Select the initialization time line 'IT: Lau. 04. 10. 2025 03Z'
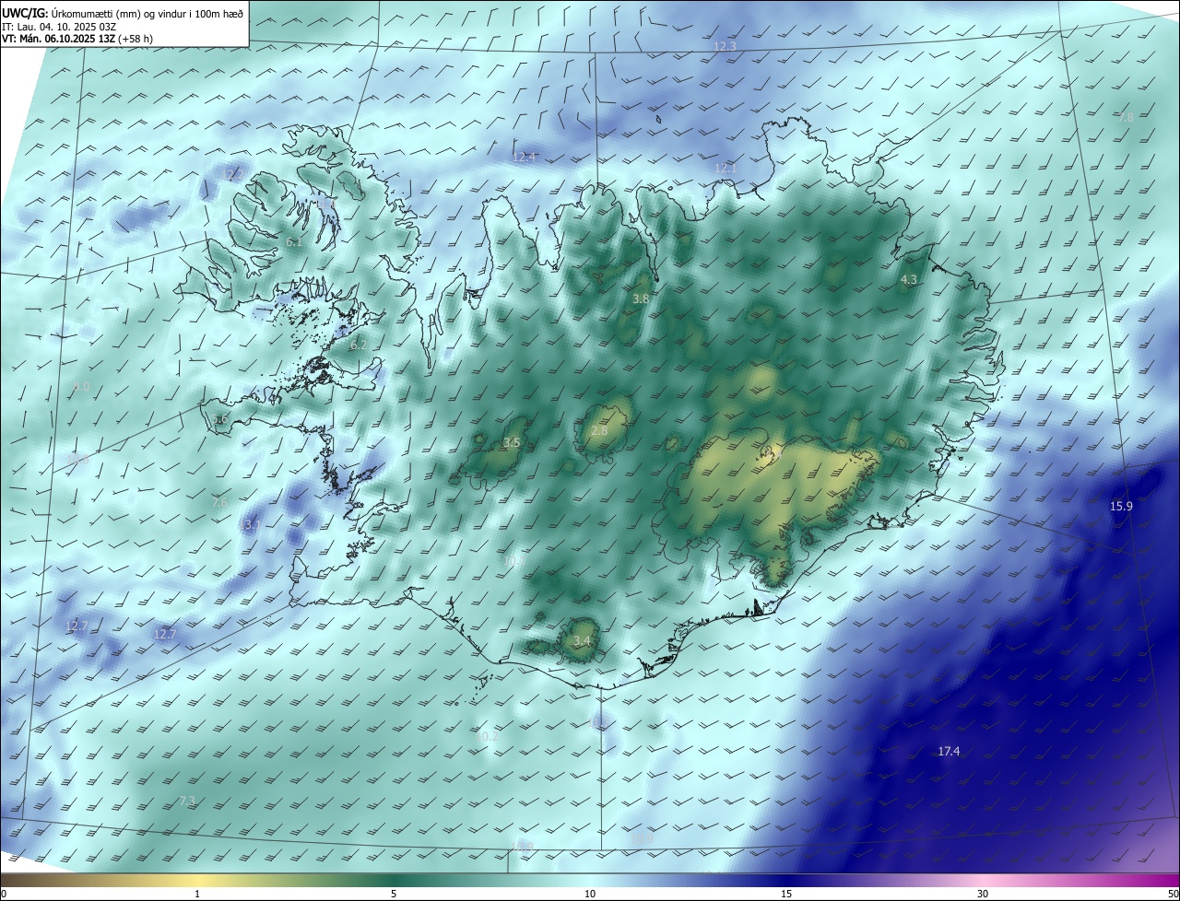The width and height of the screenshot is (1180, 901). pyautogui.click(x=59, y=27)
